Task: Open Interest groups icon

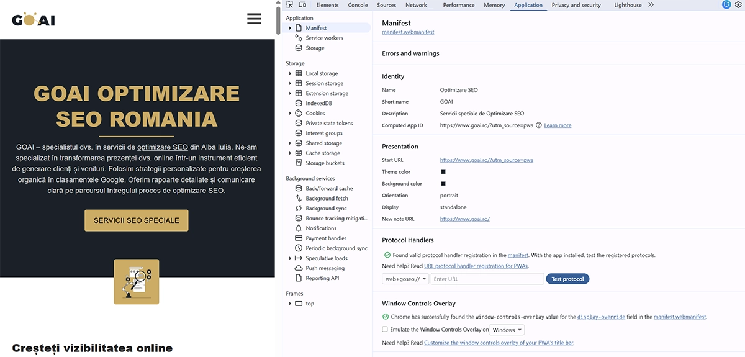Action: pos(299,133)
